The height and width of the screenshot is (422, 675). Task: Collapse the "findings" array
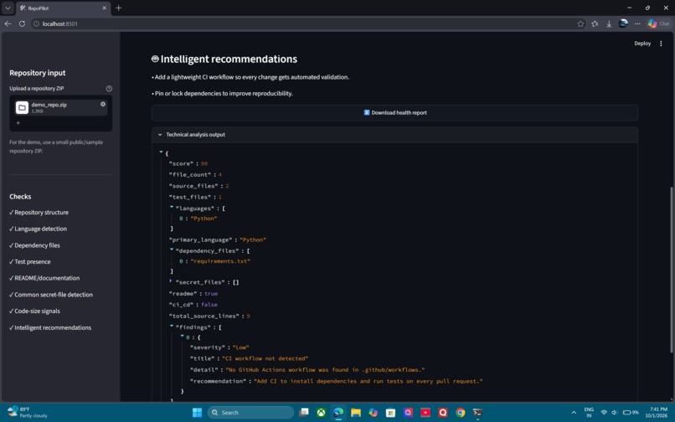(x=172, y=326)
